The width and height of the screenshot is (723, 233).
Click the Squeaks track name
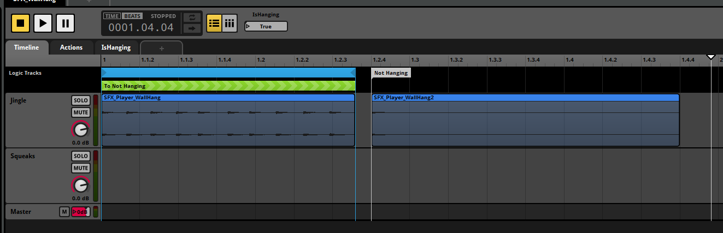(x=22, y=156)
